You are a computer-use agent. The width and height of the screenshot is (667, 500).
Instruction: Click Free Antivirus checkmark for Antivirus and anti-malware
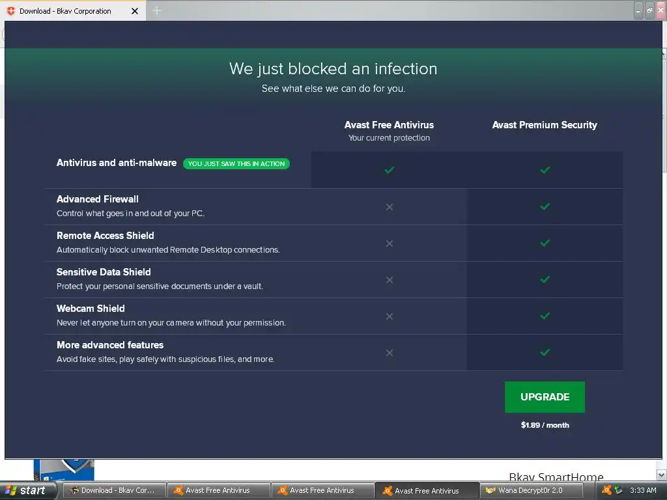[390, 170]
